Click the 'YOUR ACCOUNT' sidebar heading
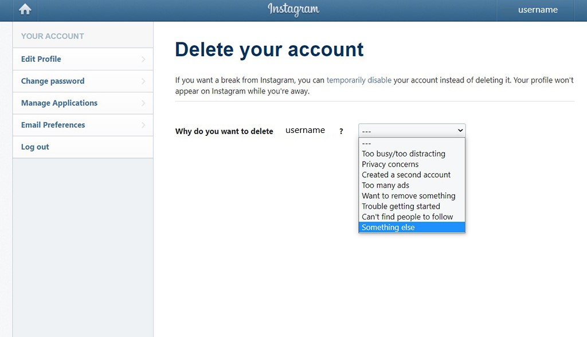This screenshot has height=337, width=587. coord(52,36)
